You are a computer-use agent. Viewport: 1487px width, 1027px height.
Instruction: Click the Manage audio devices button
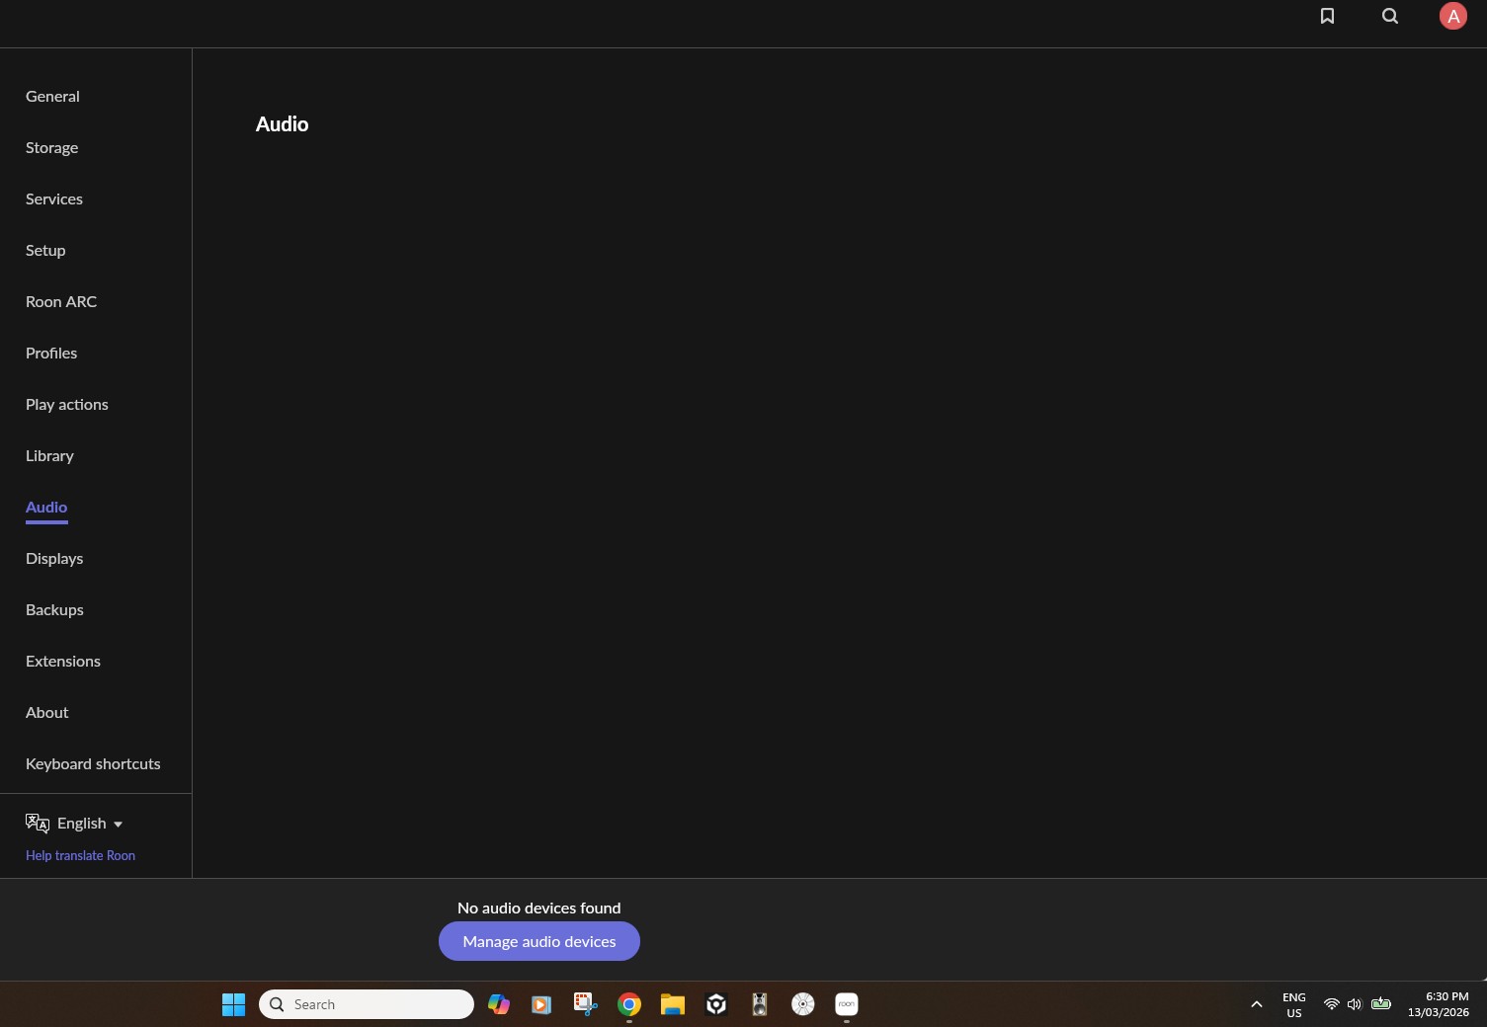[538, 941]
